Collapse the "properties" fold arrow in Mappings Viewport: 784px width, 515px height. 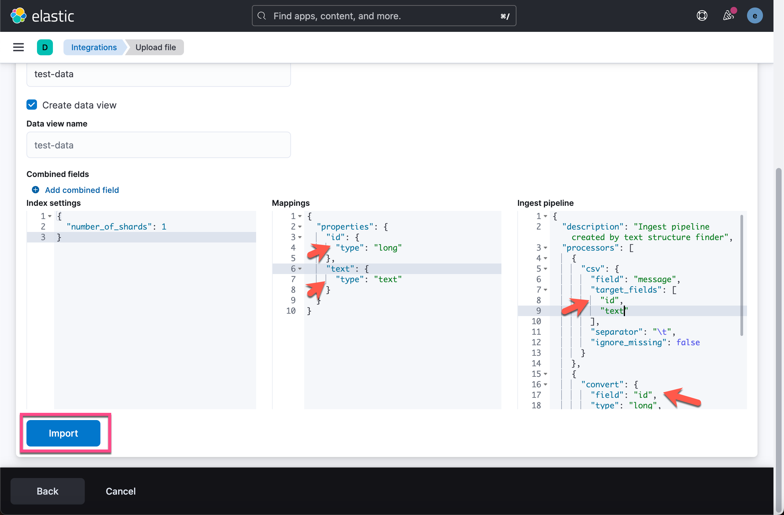300,227
